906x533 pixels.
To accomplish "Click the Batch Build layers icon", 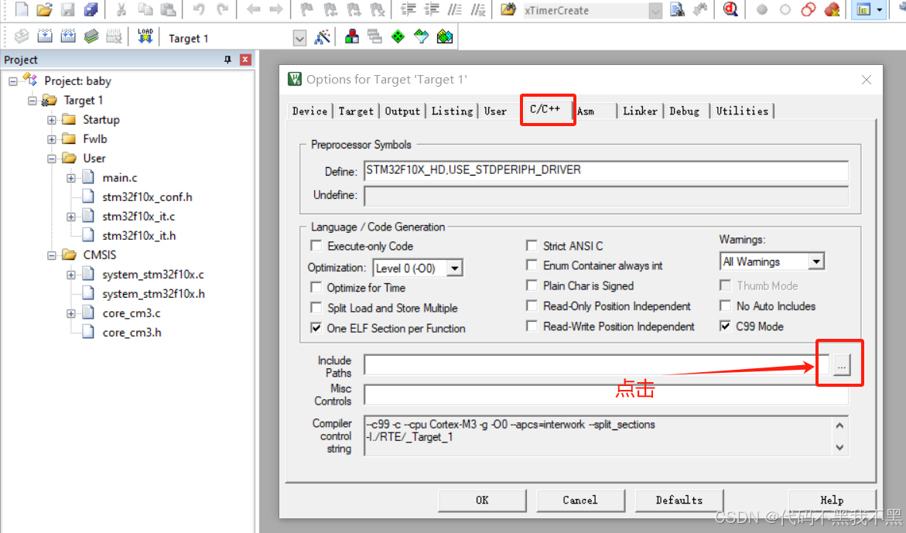I will (x=91, y=37).
